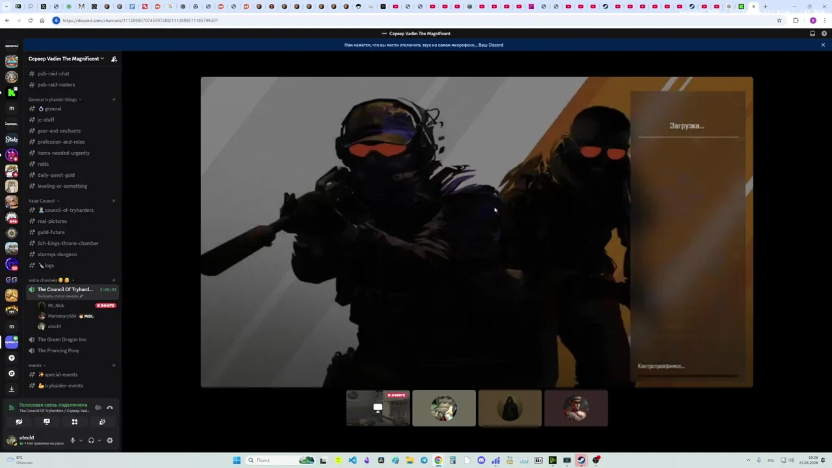Screen dimensions: 832x468
Task: Deafen using the headphones icon
Action: coord(91,440)
